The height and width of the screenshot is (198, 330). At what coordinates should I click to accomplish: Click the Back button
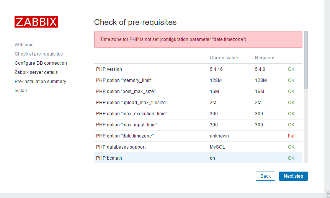(265, 176)
